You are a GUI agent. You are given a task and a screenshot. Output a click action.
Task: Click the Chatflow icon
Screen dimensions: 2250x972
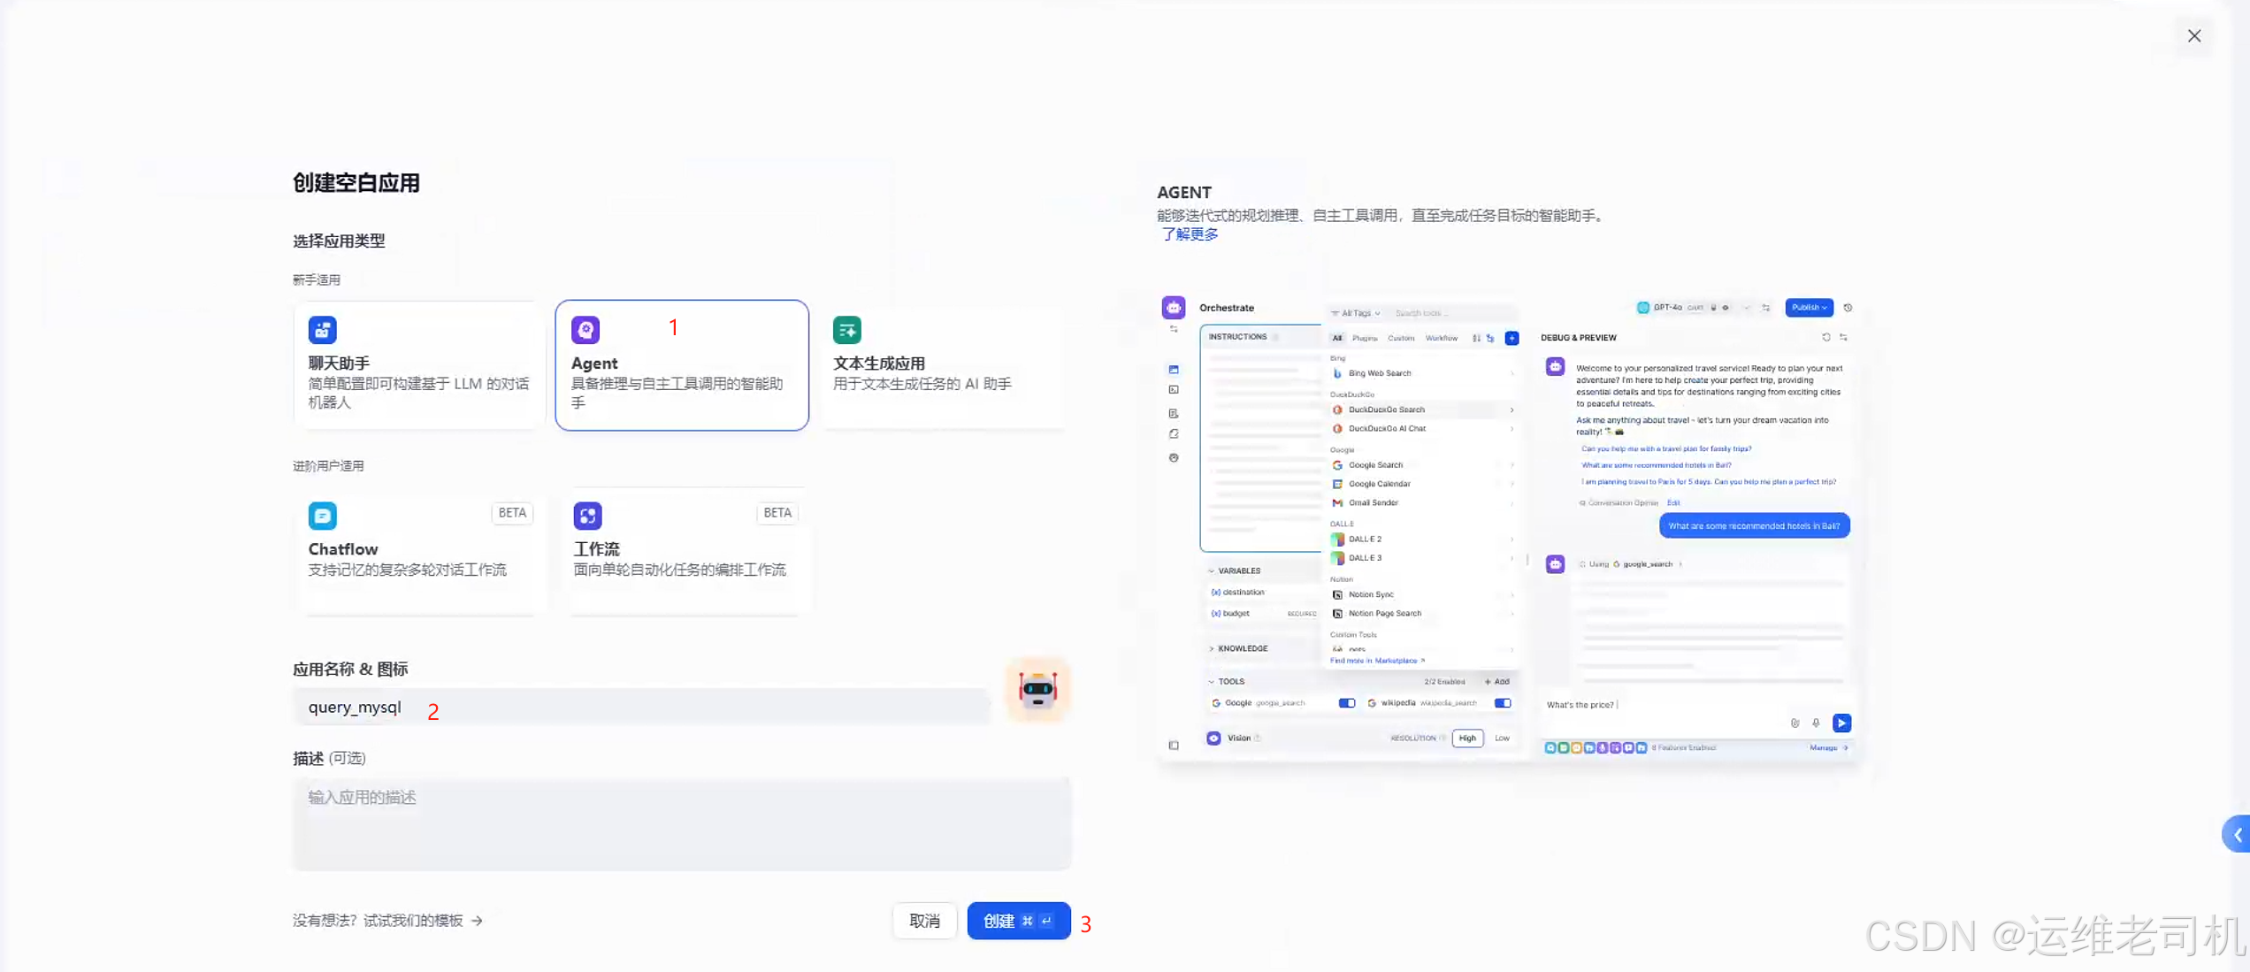coord(322,516)
